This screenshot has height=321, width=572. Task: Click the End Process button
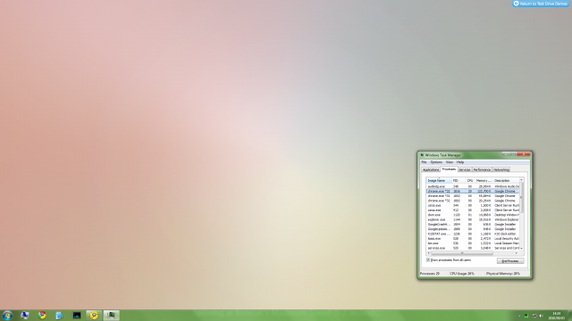510,261
